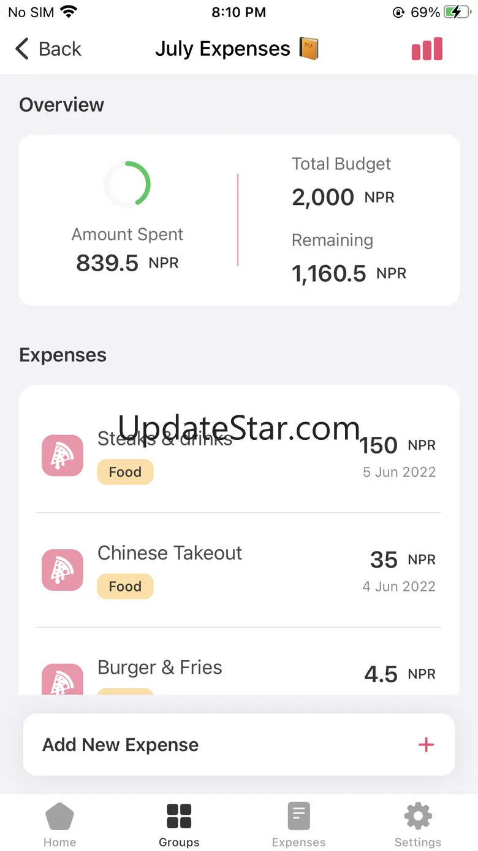
Task: Tap the pizza icon beside Chinese Takeout
Action: pos(63,570)
